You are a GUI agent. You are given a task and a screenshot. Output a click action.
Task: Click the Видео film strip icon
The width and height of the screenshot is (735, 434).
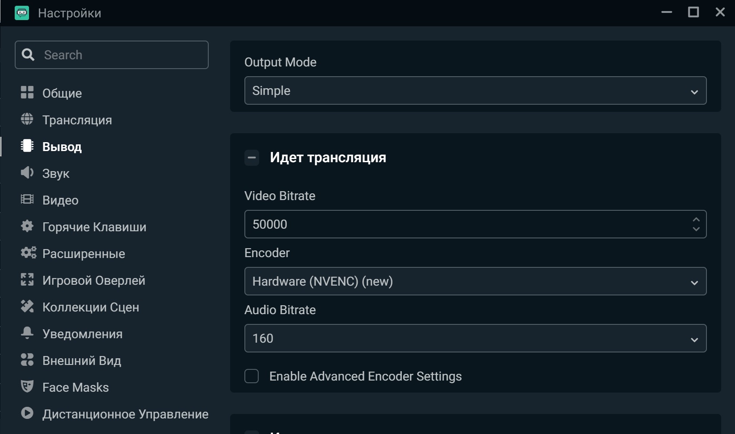pyautogui.click(x=27, y=200)
